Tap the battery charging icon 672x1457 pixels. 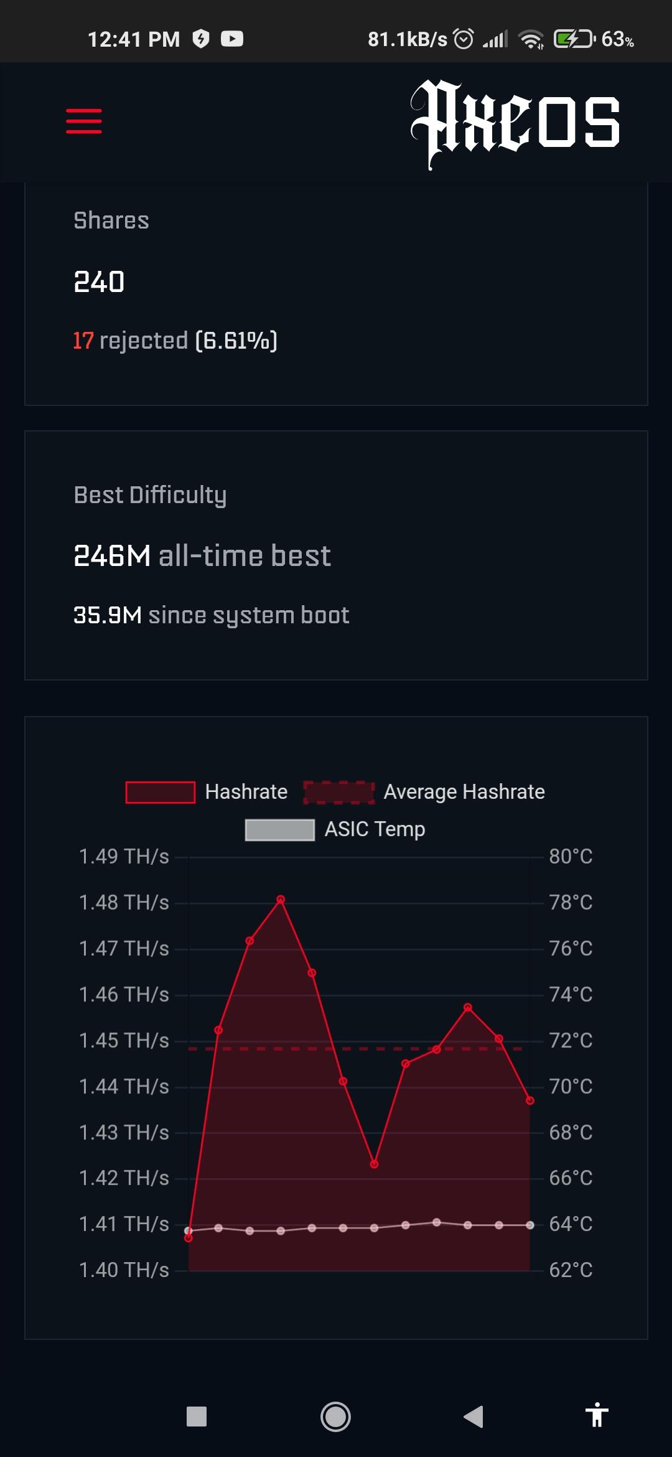(574, 39)
